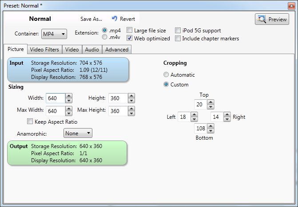Decrease Height using the down arrow
This screenshot has height=207, width=298.
[x=131, y=101]
